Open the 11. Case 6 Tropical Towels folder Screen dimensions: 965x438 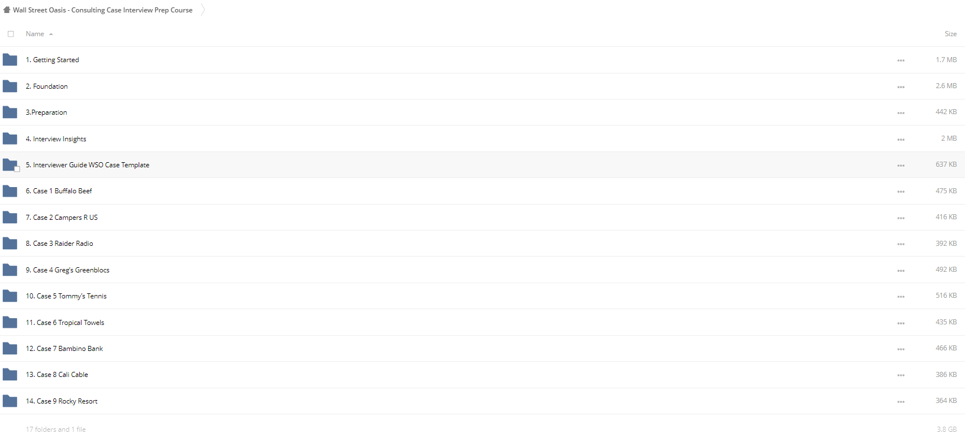(65, 323)
